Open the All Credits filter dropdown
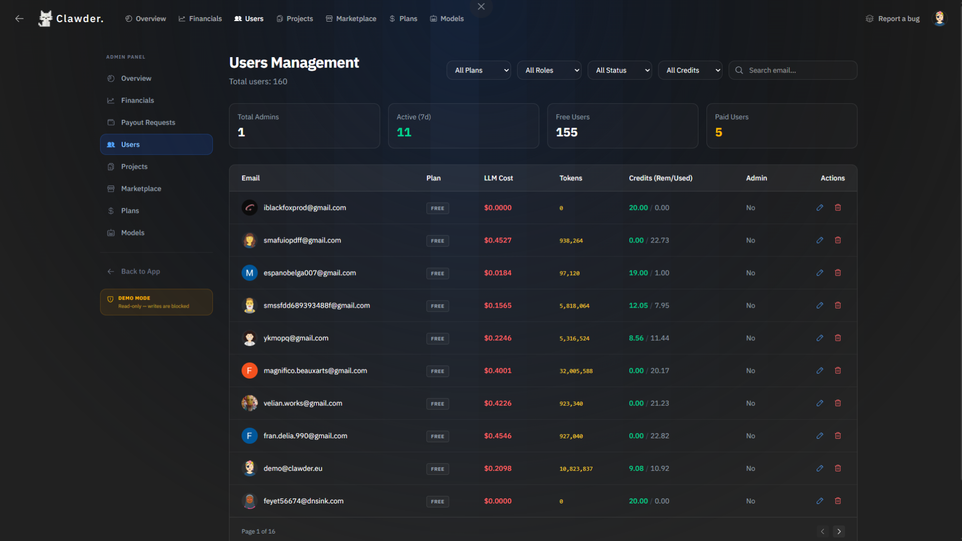 click(690, 70)
